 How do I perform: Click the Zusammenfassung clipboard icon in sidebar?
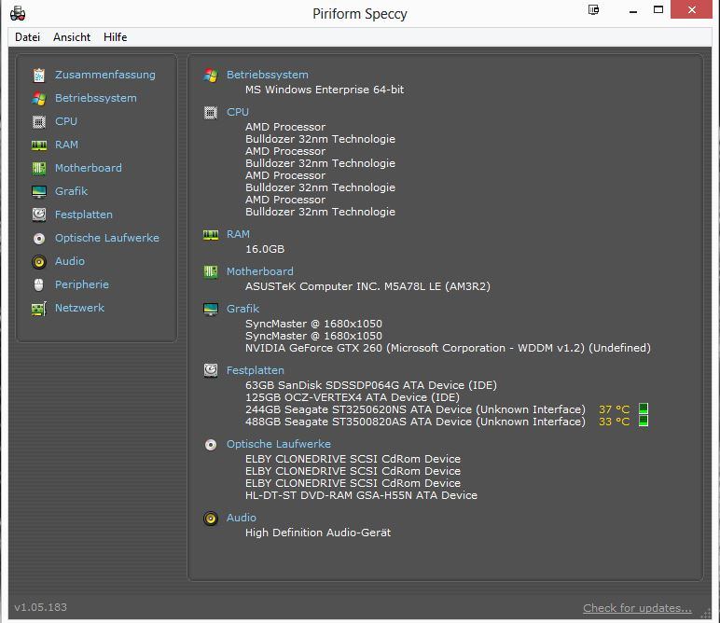tap(39, 75)
